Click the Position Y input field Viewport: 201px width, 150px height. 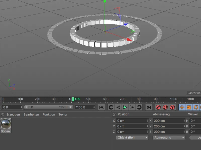tap(132, 126)
